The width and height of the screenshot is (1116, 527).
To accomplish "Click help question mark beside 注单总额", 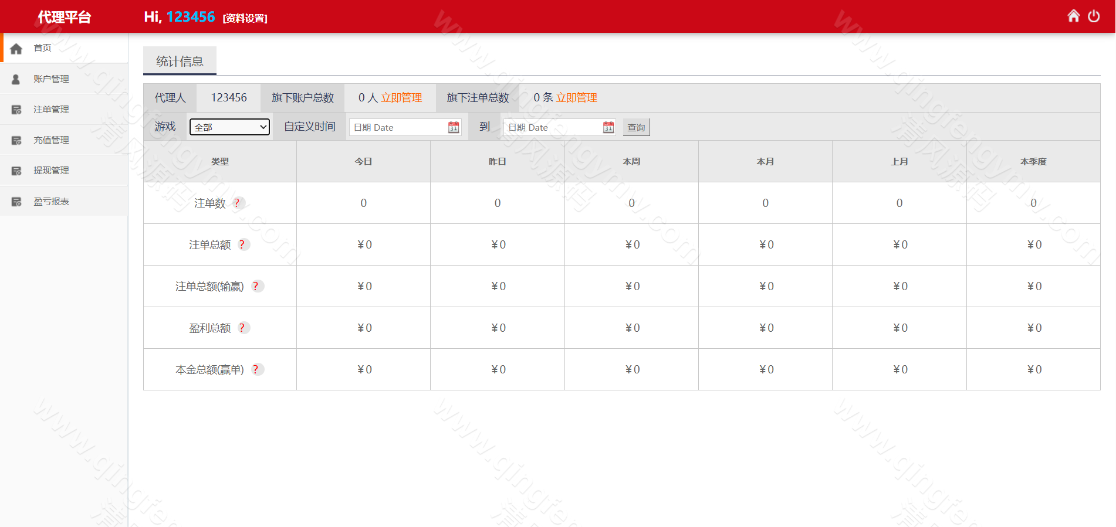I will click(x=242, y=244).
